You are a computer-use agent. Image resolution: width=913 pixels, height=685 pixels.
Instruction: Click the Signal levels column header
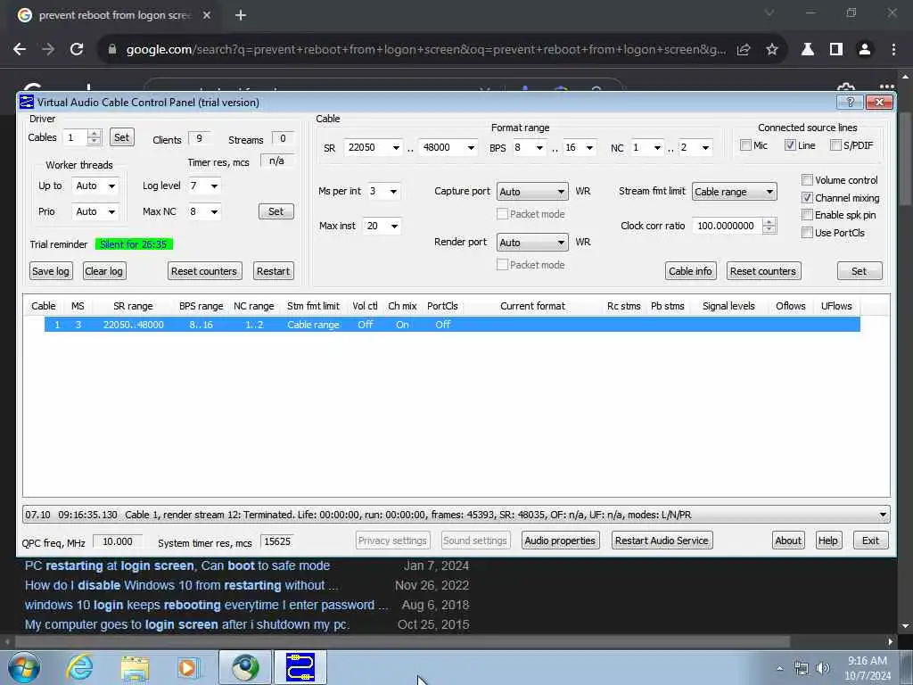click(728, 306)
